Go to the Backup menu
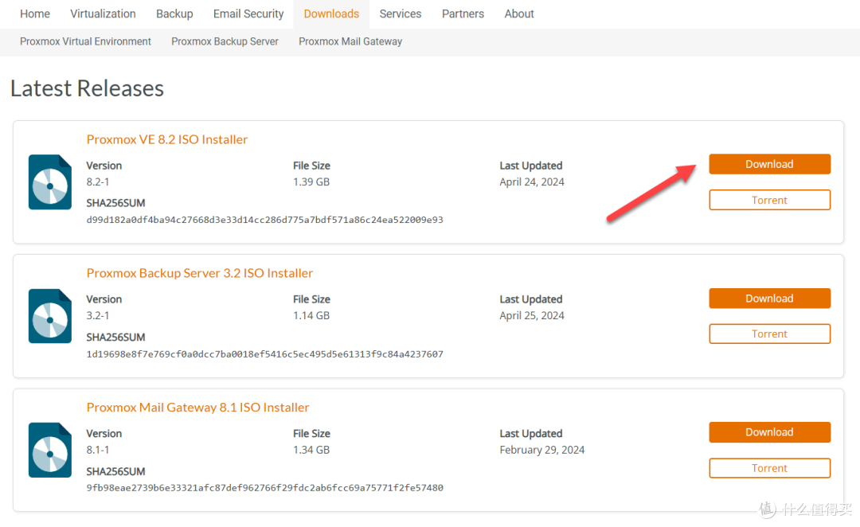 (174, 14)
